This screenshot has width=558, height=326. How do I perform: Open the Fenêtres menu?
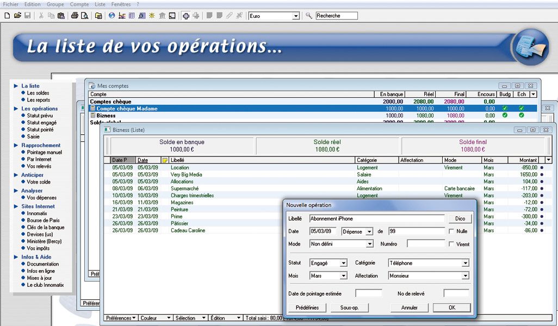[121, 4]
